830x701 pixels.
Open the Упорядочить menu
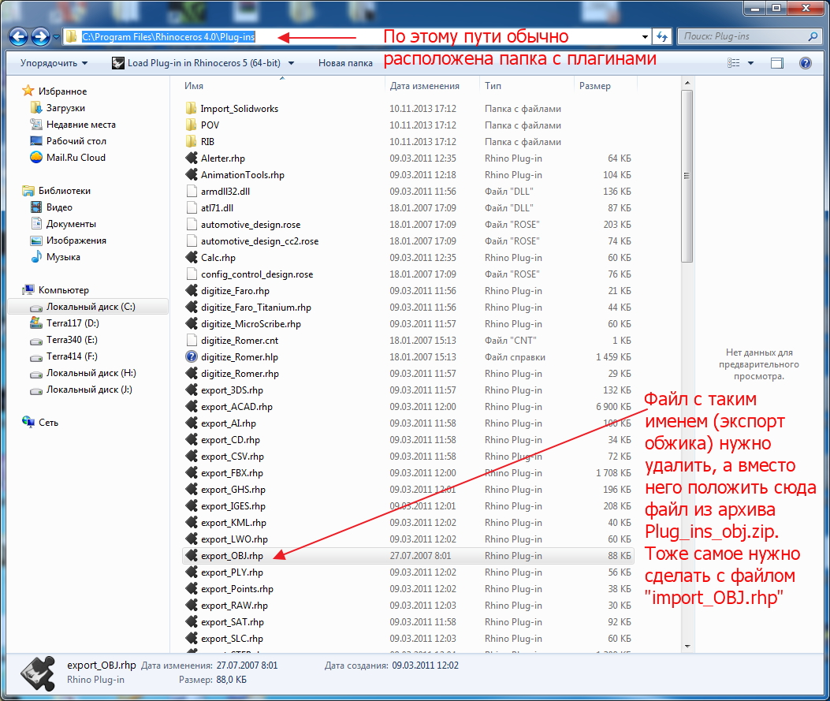(54, 63)
